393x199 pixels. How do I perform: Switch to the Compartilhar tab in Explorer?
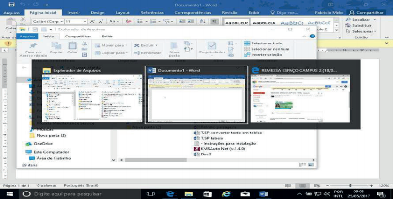[78, 36]
